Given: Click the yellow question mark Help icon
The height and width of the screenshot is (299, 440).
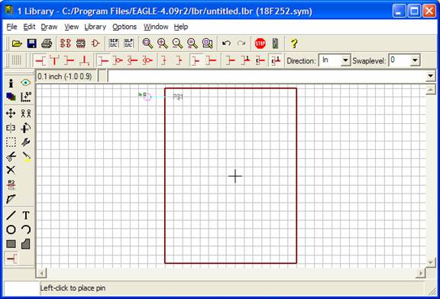Looking at the screenshot, I should coord(293,44).
